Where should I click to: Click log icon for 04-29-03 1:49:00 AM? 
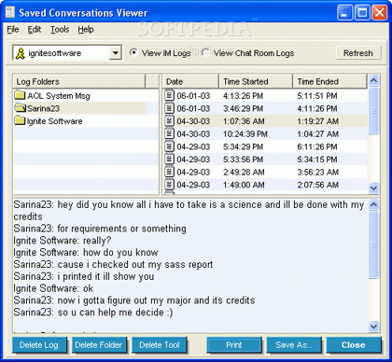click(169, 185)
